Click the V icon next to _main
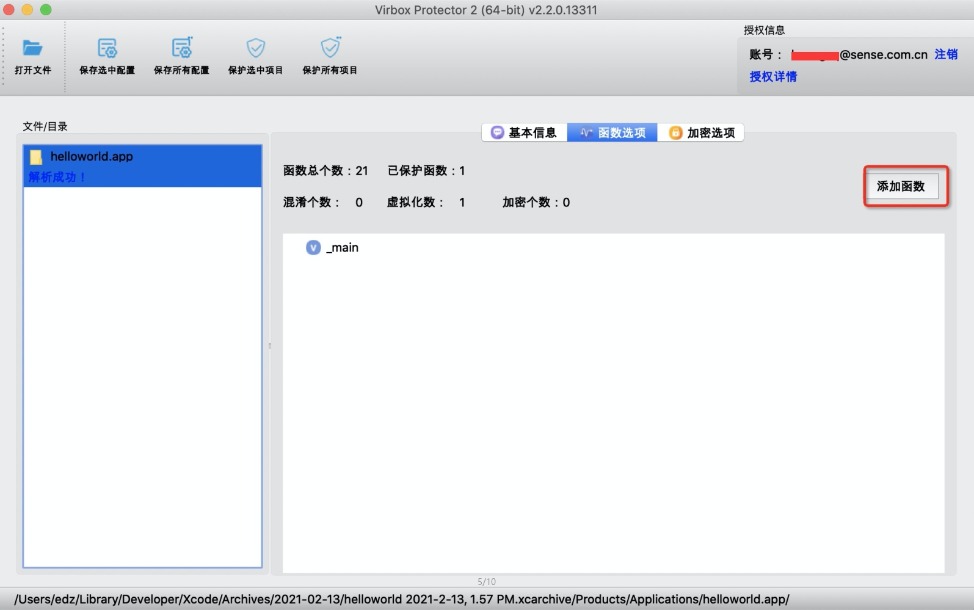This screenshot has width=974, height=610. 313,247
